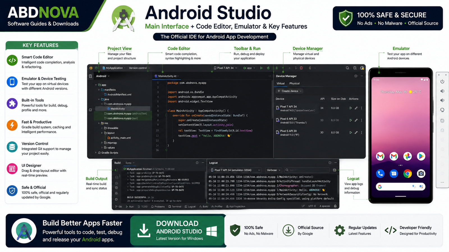Viewport: 449px width, 252px height.
Task: Open Logcat emulator-5554 device dropdown
Action: [x=235, y=170]
